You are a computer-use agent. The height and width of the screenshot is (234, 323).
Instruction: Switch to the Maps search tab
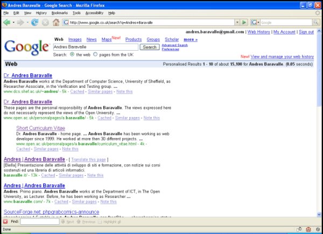tap(107, 39)
